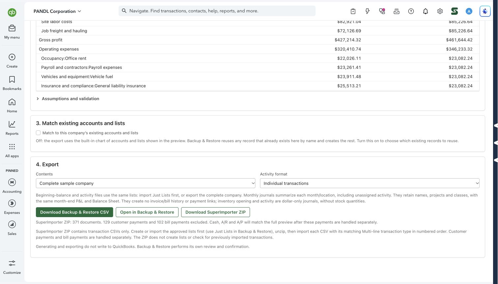This screenshot has width=498, height=284.
Task: Open All apps grid icon
Action: tap(12, 147)
